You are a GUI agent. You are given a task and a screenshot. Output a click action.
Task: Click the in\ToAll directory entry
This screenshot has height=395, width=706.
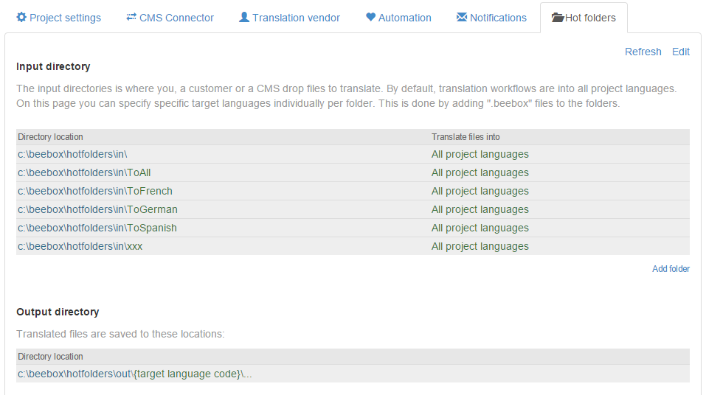(84, 173)
